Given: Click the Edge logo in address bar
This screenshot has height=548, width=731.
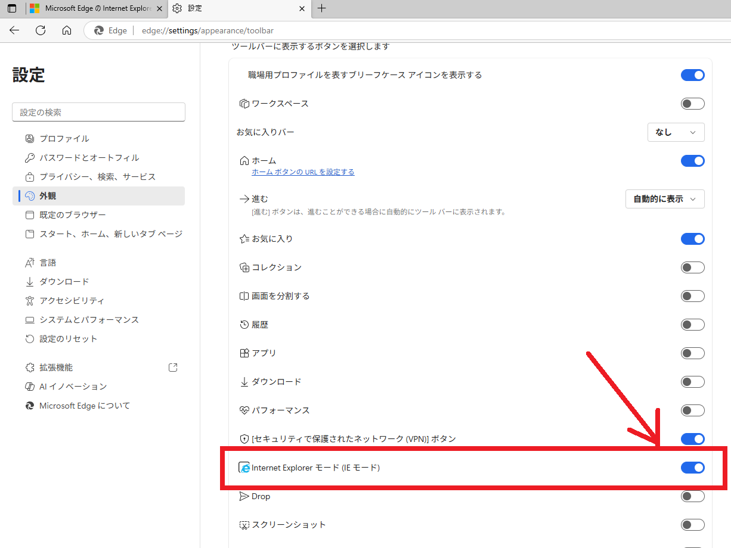Looking at the screenshot, I should tap(100, 30).
